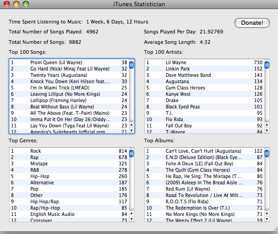Select I'm In Miami Trick (LMFAO) row

(x=69, y=88)
